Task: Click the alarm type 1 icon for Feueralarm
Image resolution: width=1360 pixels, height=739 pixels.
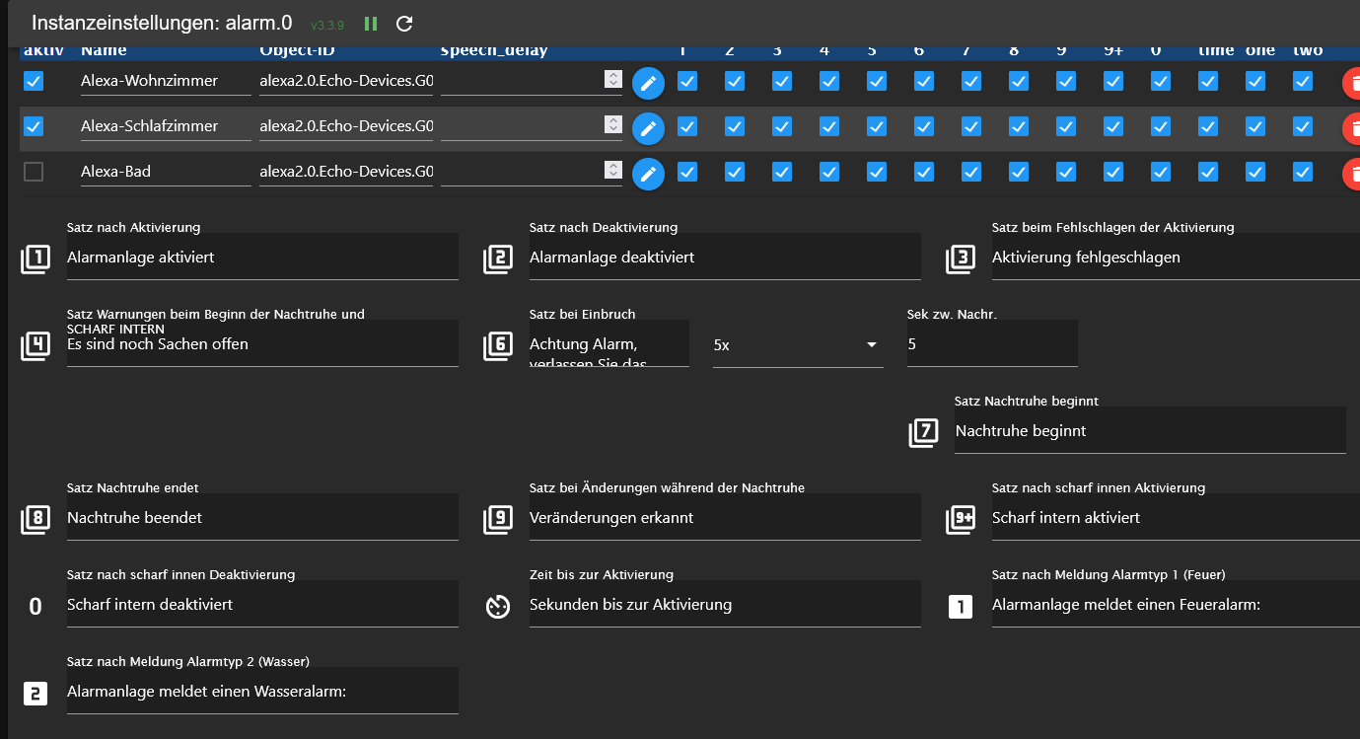Action: pyautogui.click(x=961, y=607)
